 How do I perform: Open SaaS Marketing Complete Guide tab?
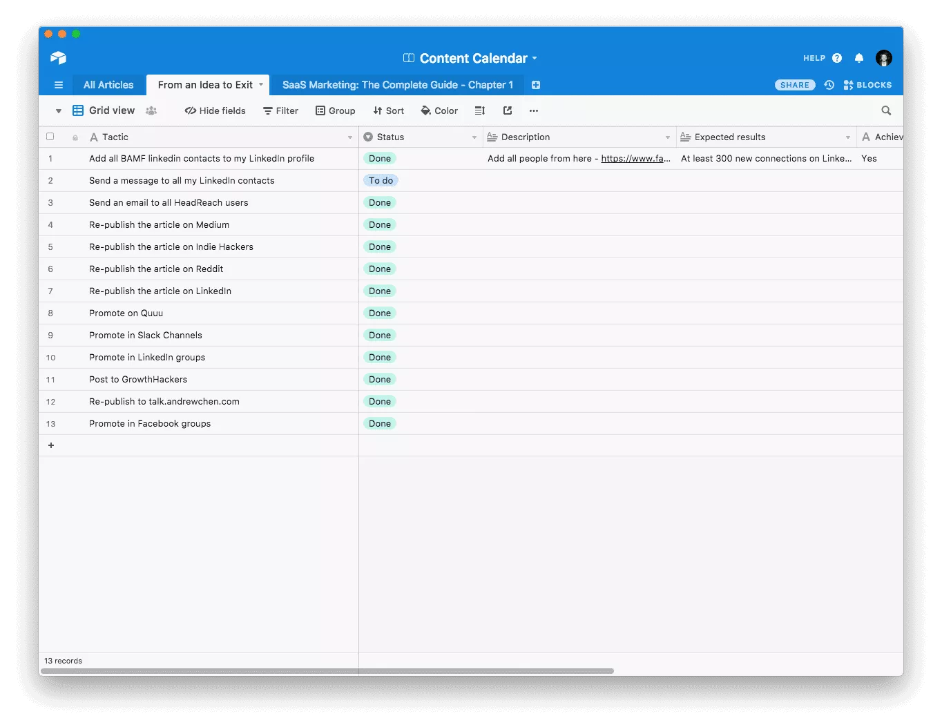397,85
